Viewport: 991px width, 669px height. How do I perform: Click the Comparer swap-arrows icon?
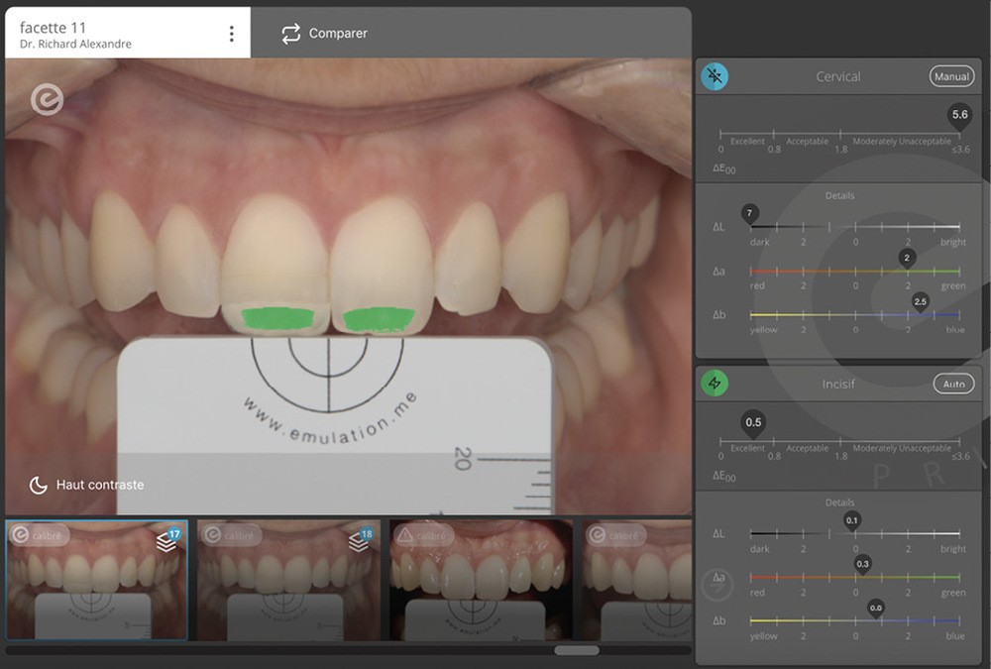tap(290, 34)
